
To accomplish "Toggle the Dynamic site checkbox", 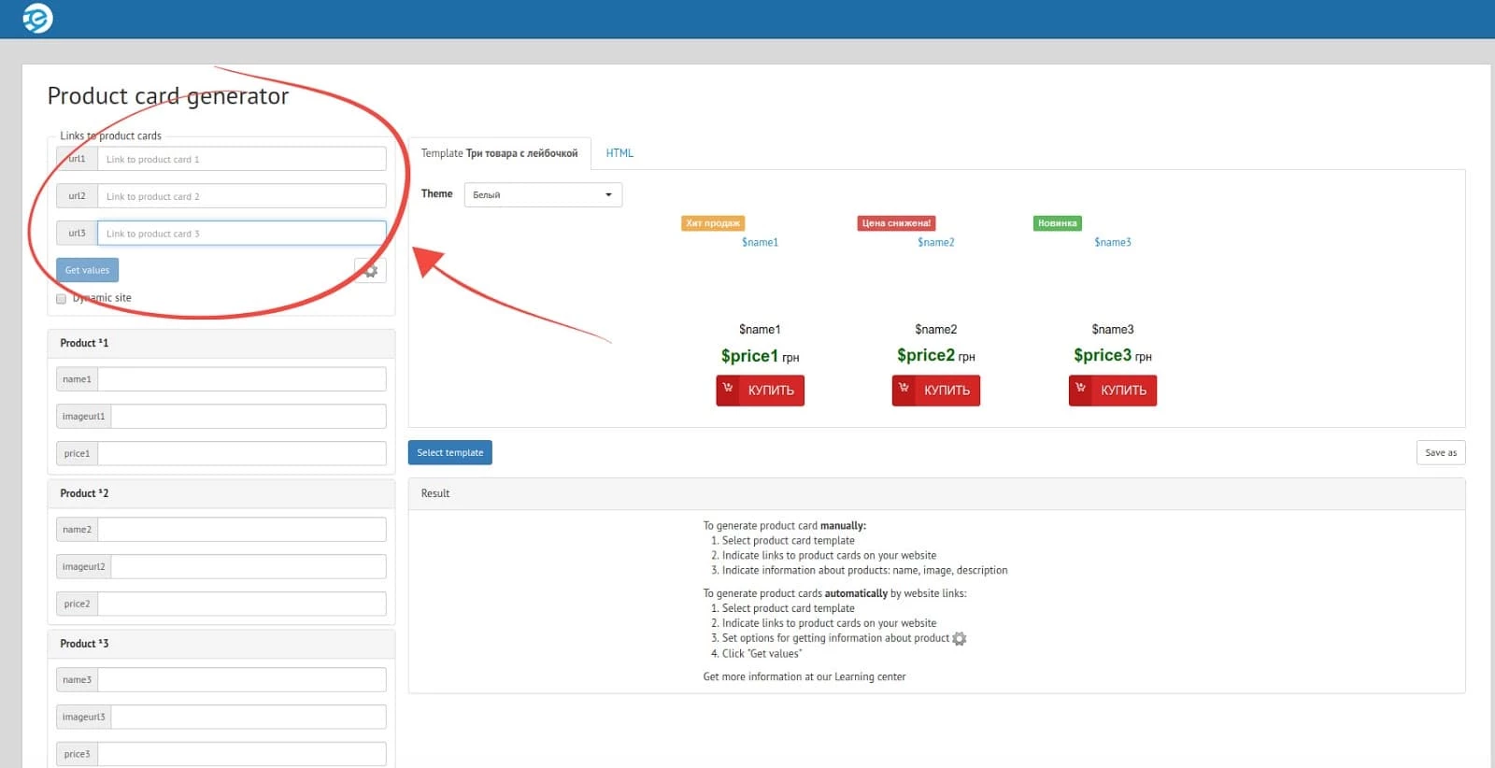I will [61, 299].
